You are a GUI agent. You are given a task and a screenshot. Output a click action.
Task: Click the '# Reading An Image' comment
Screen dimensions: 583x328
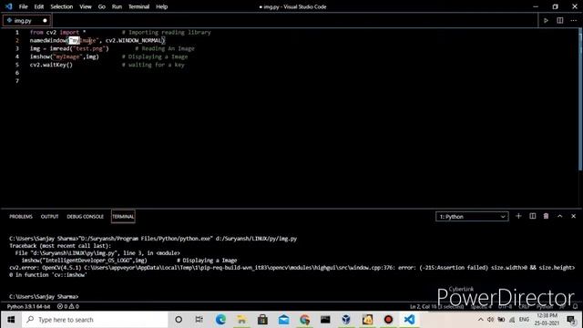pyautogui.click(x=164, y=48)
